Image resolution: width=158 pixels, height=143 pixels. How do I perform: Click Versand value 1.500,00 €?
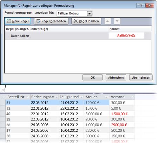tap(119, 114)
